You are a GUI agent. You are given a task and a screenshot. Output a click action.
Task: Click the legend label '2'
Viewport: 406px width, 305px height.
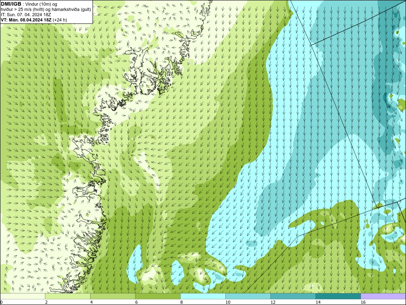[x=46, y=302]
